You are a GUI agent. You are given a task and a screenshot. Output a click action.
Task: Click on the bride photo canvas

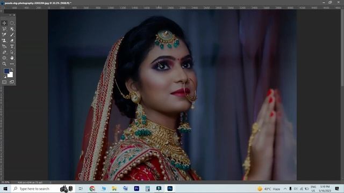(x=172, y=95)
